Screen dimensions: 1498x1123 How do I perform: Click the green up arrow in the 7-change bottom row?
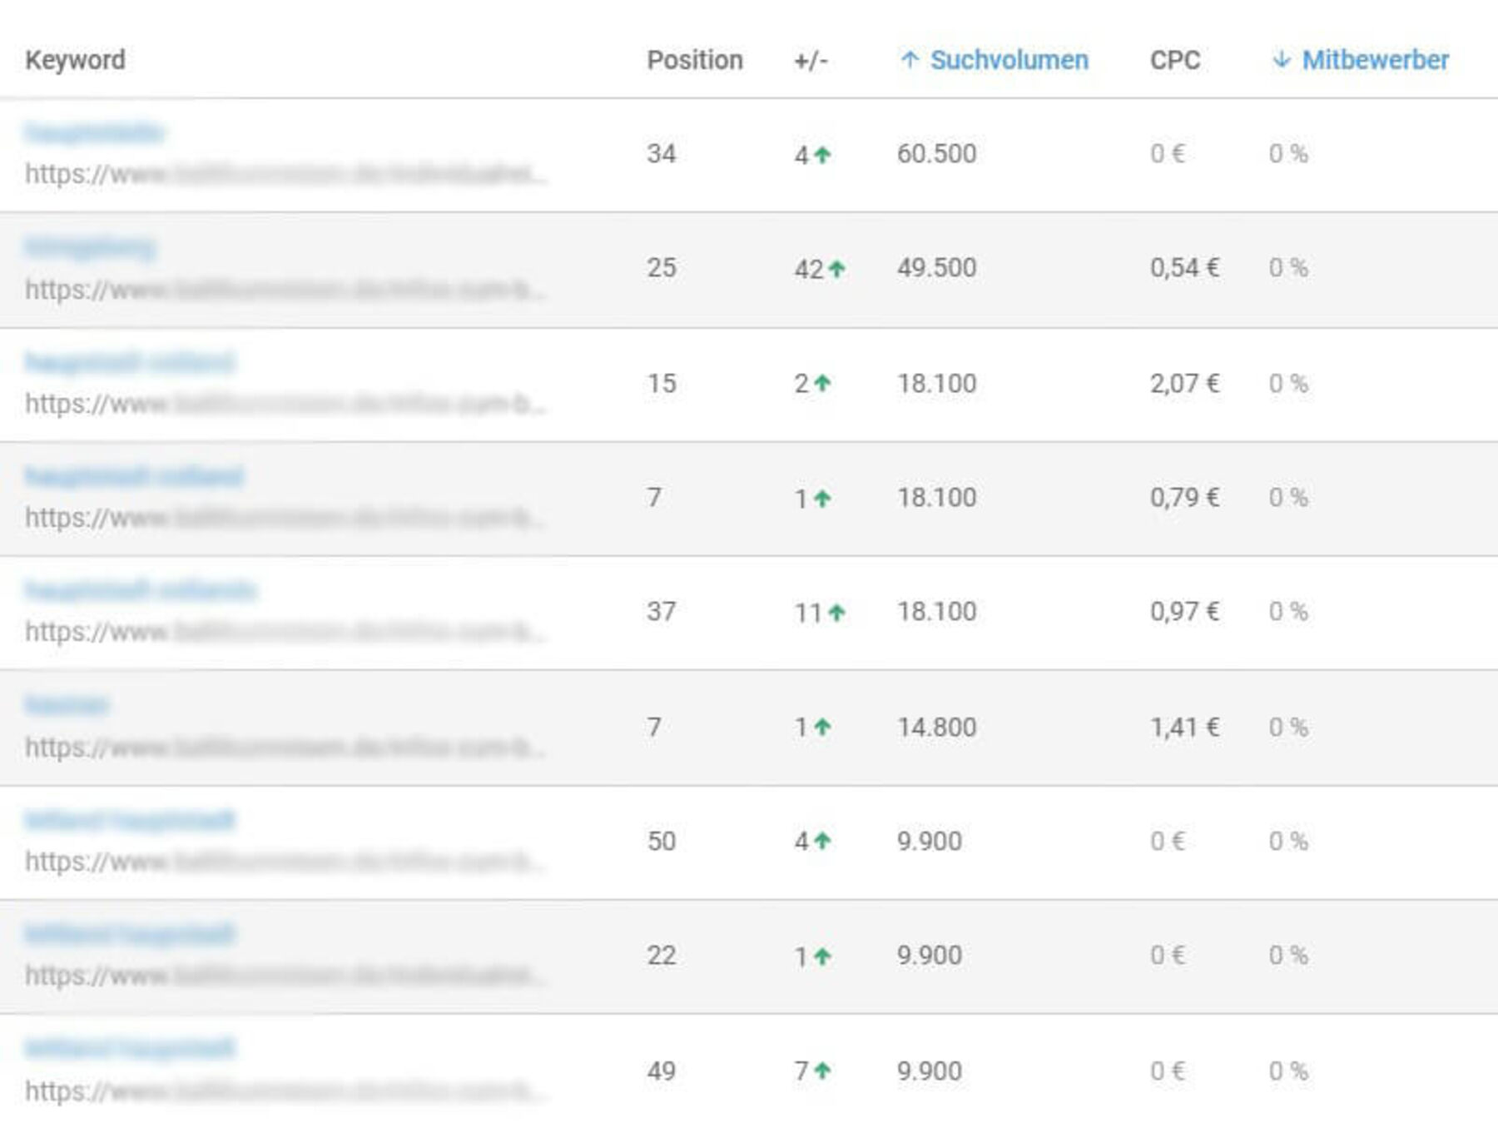pos(822,1070)
